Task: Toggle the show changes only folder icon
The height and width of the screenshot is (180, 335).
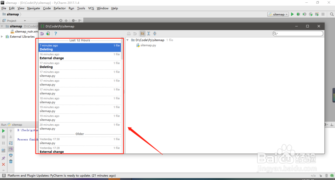Action: pos(142,33)
